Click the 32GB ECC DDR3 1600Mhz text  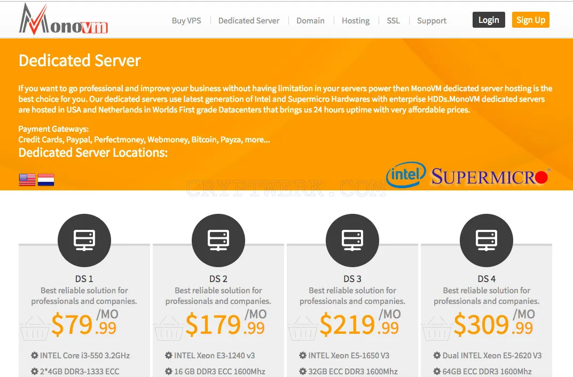tap(353, 372)
